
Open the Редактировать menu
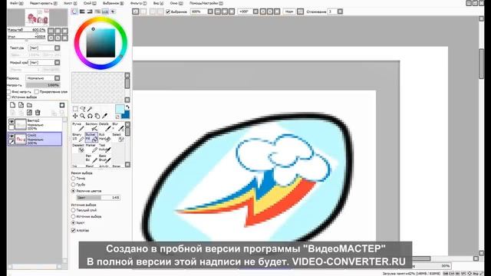[44, 3]
